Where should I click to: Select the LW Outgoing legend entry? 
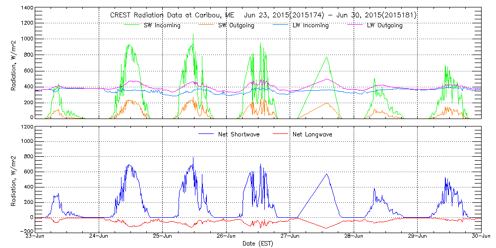pos(384,25)
